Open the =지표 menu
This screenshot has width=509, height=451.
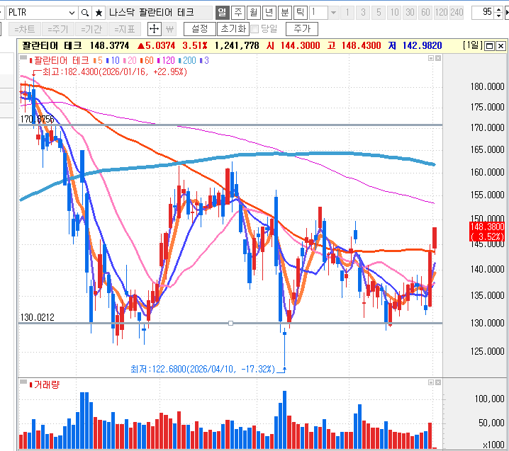[125, 29]
